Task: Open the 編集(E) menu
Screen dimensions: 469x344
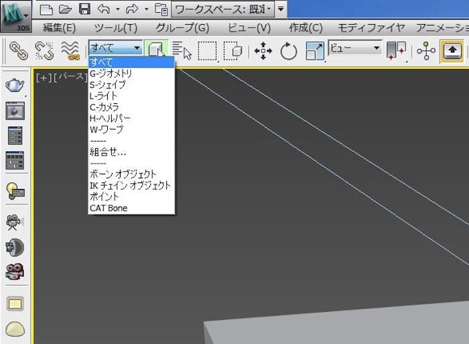Action: 59,27
